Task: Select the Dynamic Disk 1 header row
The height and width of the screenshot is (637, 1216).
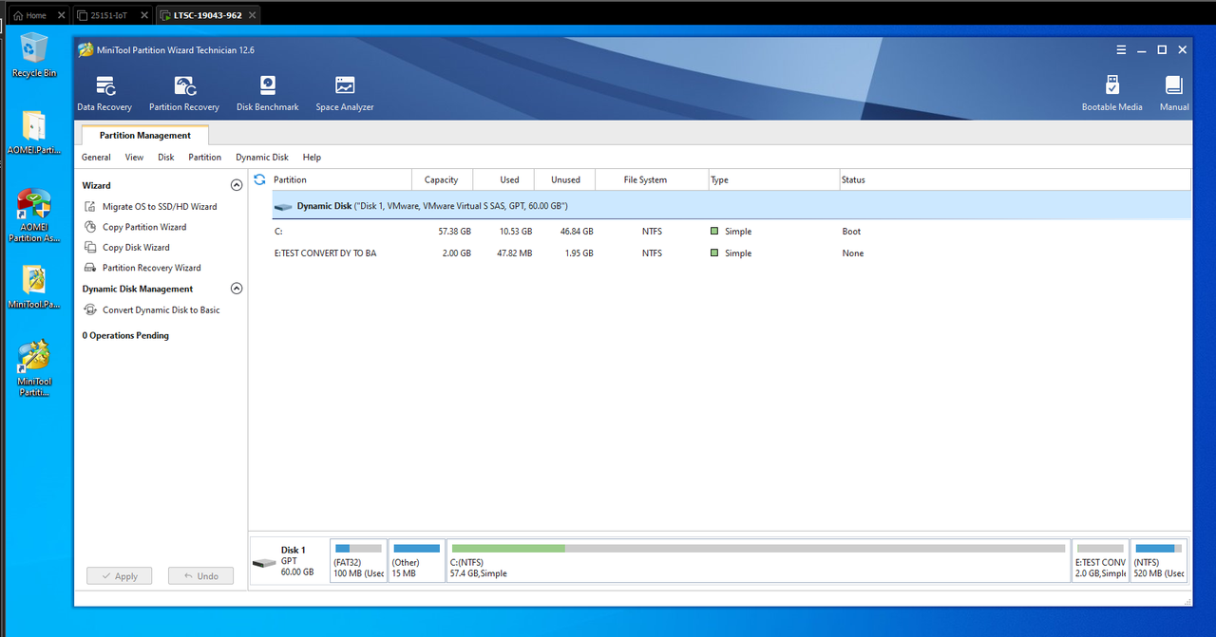Action: [731, 205]
